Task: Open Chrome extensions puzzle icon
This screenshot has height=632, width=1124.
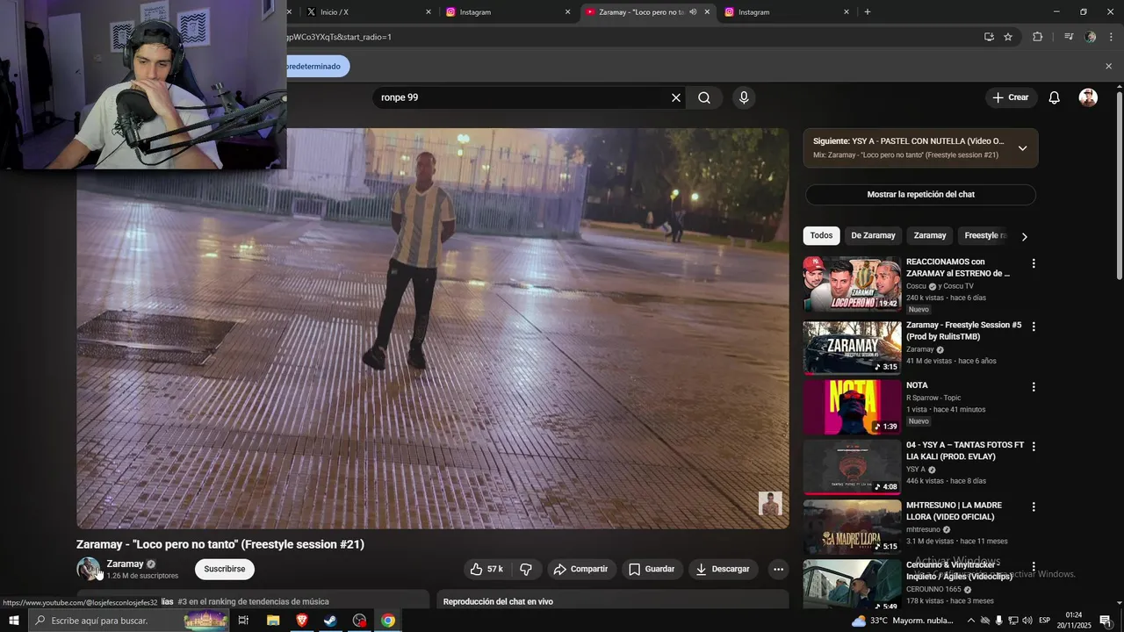Action: click(x=1038, y=37)
